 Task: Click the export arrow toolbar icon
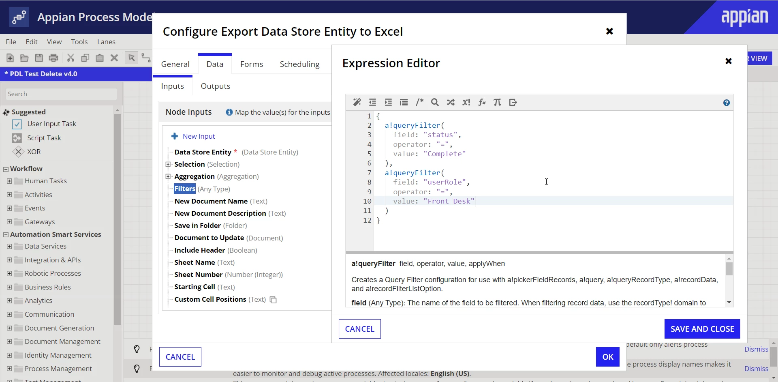pyautogui.click(x=513, y=102)
